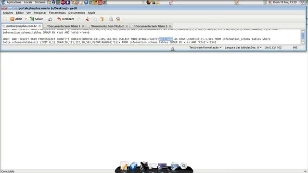The height and width of the screenshot is (173, 308).
Task: Open the Ver menu
Action: coord(29,13)
